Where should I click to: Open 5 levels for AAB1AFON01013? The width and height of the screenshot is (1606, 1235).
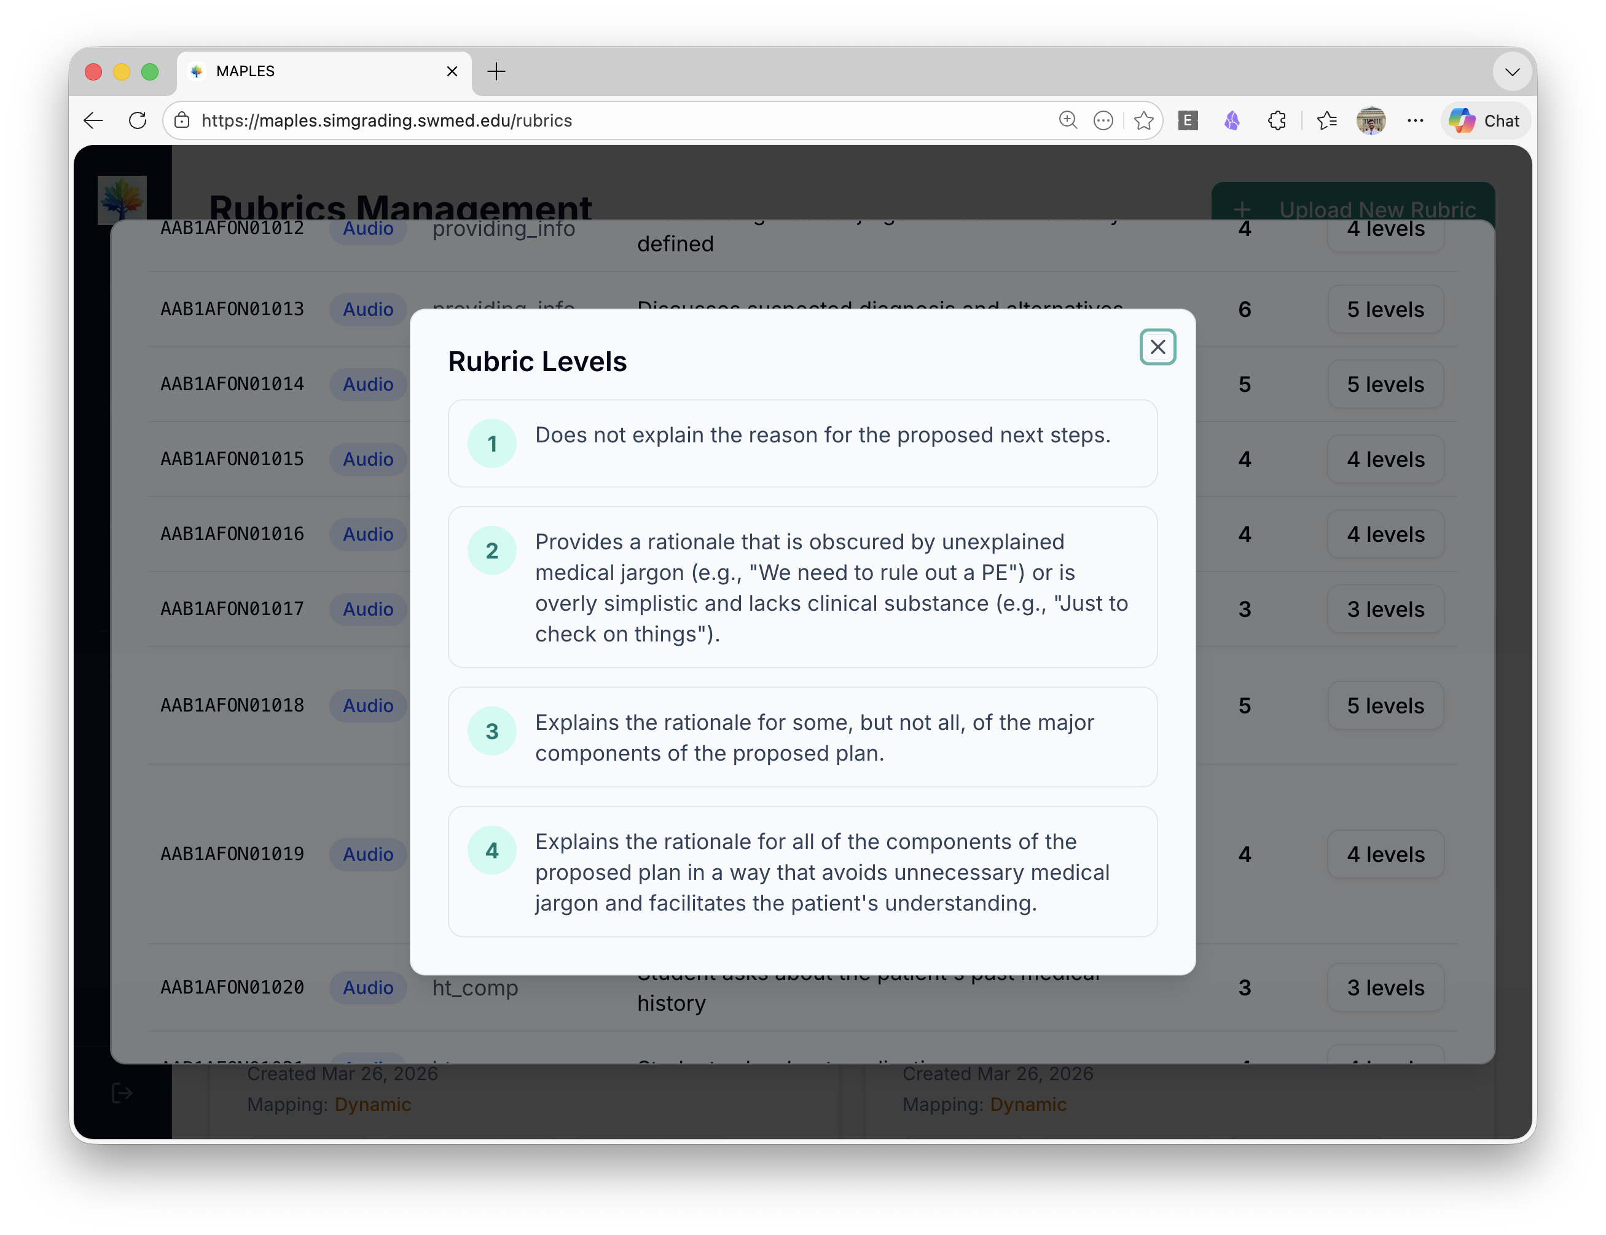(x=1385, y=310)
